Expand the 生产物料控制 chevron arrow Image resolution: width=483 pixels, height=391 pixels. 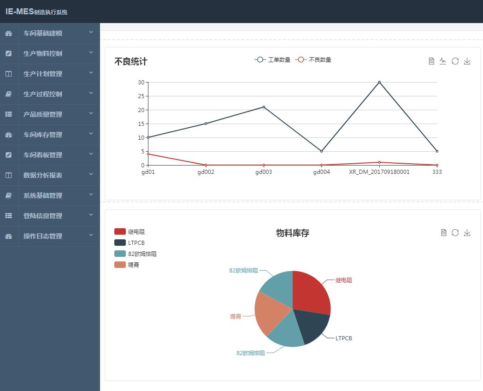click(x=91, y=53)
